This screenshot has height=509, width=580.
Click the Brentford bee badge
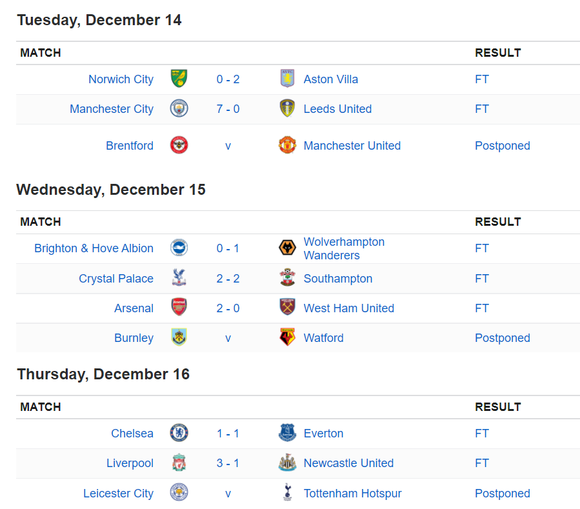pos(179,145)
